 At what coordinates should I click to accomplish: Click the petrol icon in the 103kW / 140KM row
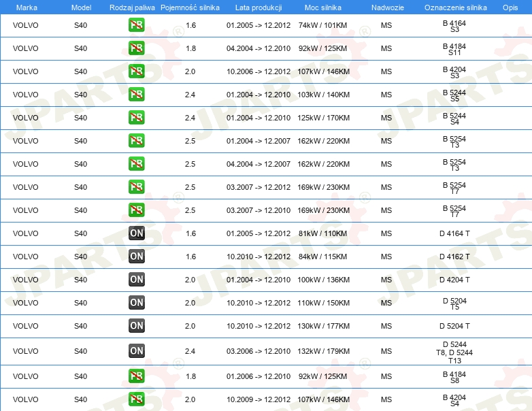(136, 95)
